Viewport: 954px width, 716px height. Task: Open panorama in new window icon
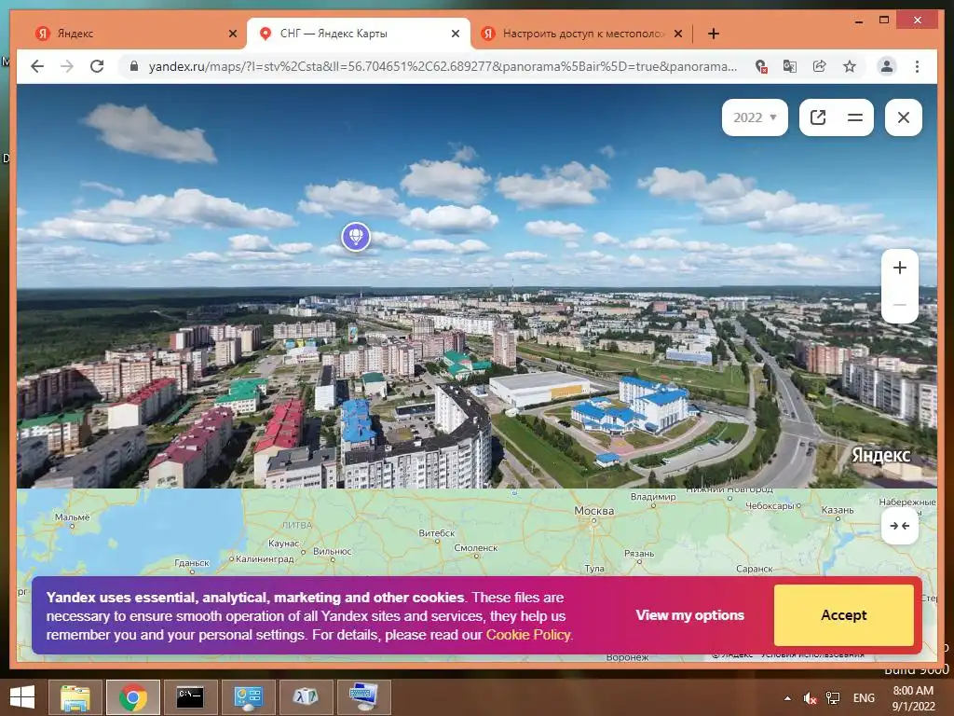click(818, 117)
